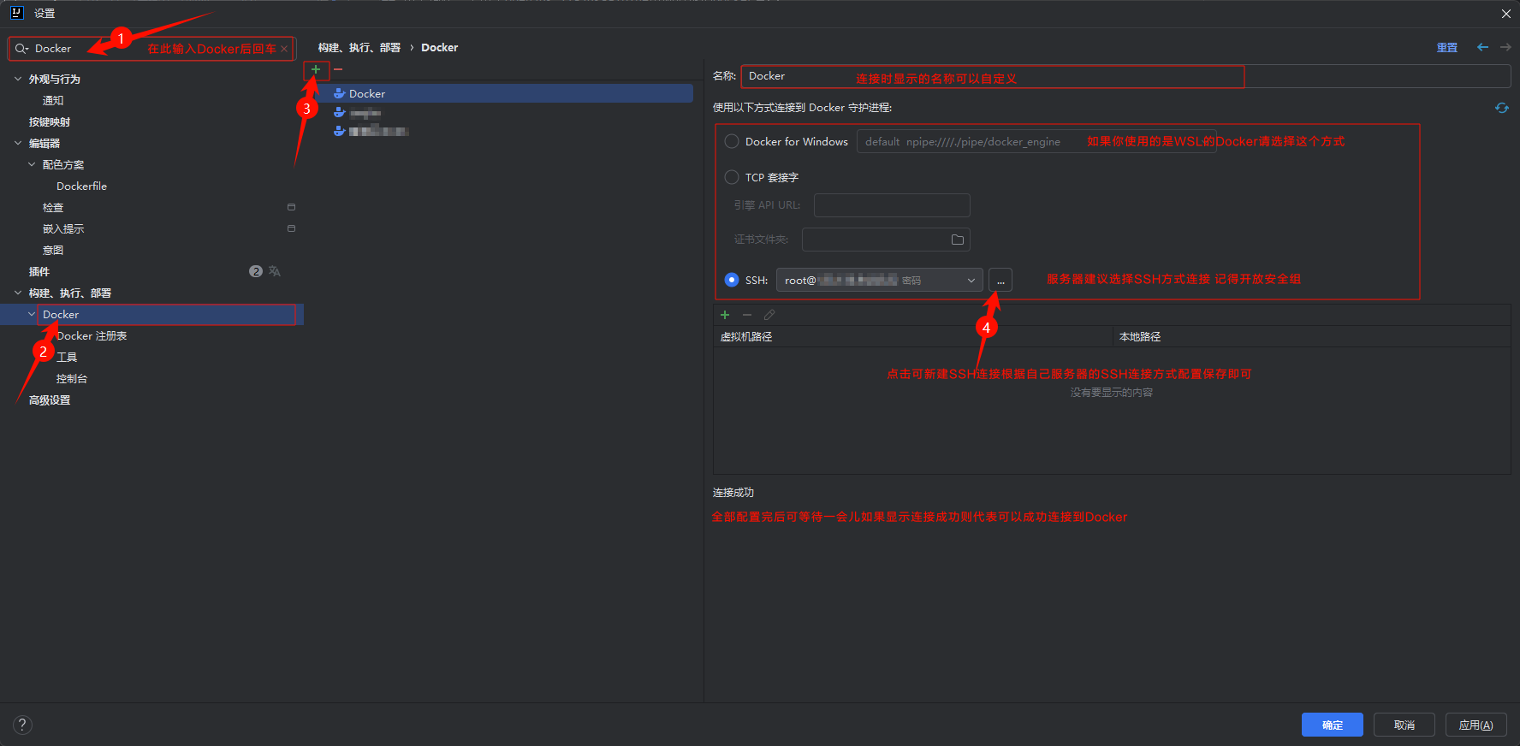Click the search magnifier icon
The height and width of the screenshot is (746, 1520).
(21, 49)
